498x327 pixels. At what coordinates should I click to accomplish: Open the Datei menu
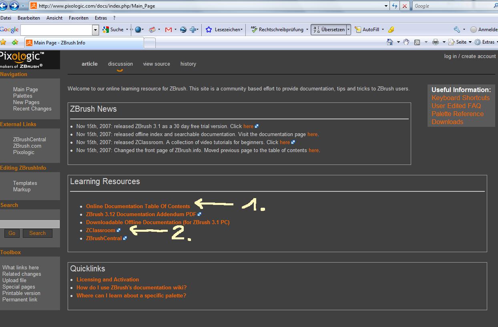[6, 18]
